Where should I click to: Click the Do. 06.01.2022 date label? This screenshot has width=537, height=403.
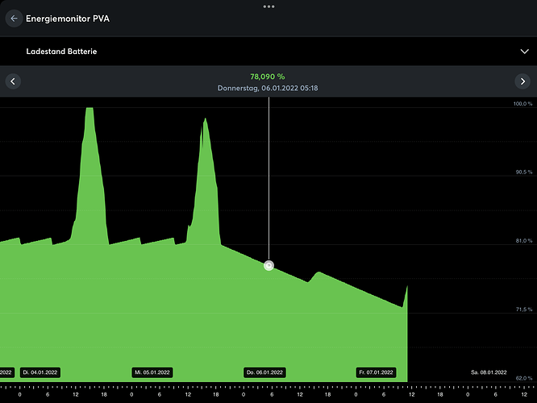(264, 372)
